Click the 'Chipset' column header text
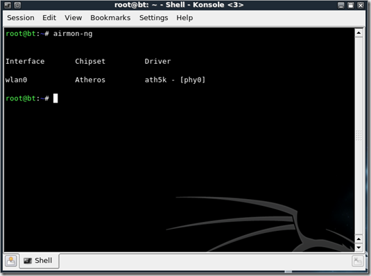 coord(90,61)
